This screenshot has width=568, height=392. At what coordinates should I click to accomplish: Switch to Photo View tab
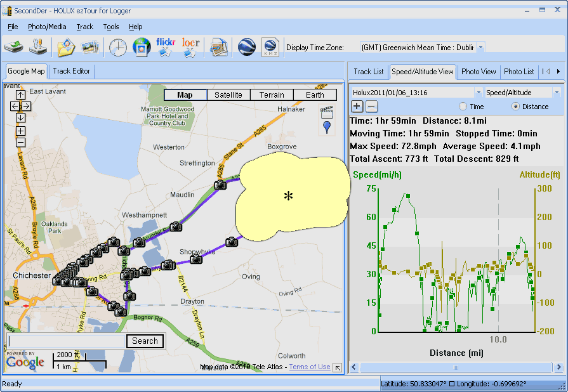coord(479,72)
